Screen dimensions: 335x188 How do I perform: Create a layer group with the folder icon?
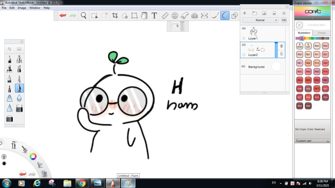tap(255, 13)
